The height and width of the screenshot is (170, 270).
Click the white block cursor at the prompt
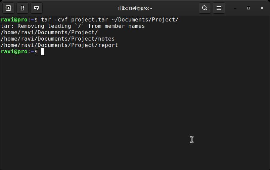point(43,52)
